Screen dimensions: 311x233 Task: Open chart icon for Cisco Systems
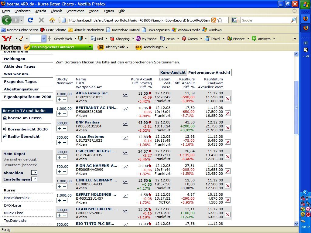pyautogui.click(x=125, y=138)
